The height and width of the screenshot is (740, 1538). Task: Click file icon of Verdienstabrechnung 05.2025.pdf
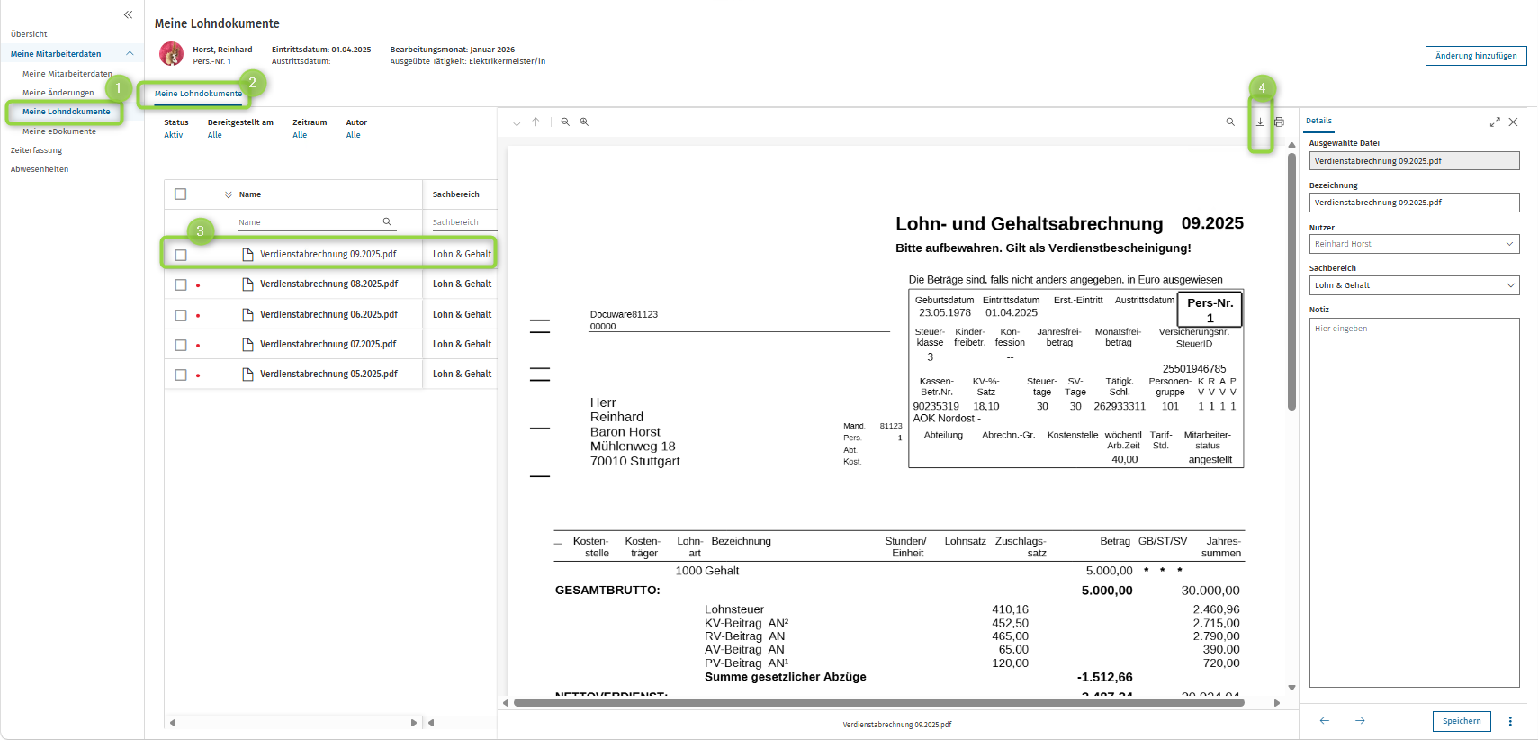(247, 375)
